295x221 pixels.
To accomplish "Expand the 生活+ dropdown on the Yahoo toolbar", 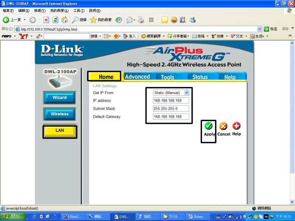I will [267, 36].
